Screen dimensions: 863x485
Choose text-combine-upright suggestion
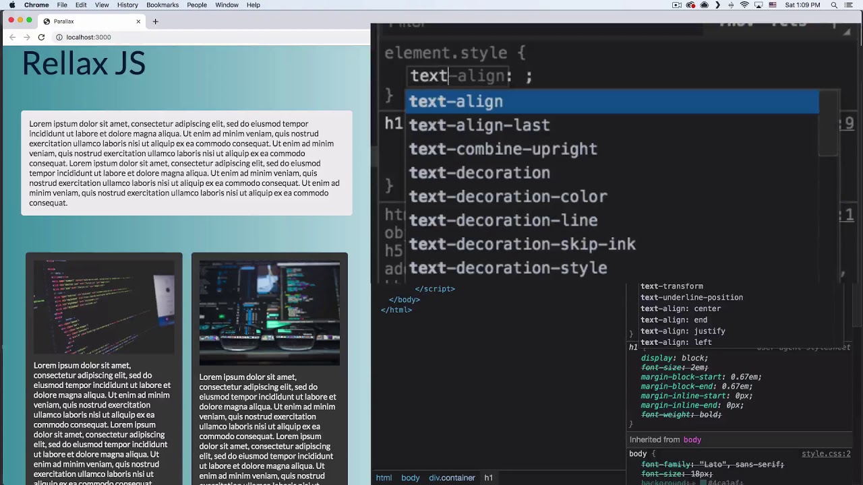tap(614, 149)
